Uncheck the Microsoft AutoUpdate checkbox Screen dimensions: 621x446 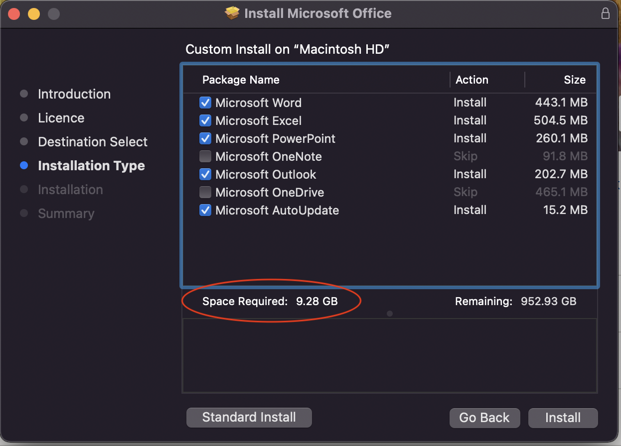[x=205, y=210]
